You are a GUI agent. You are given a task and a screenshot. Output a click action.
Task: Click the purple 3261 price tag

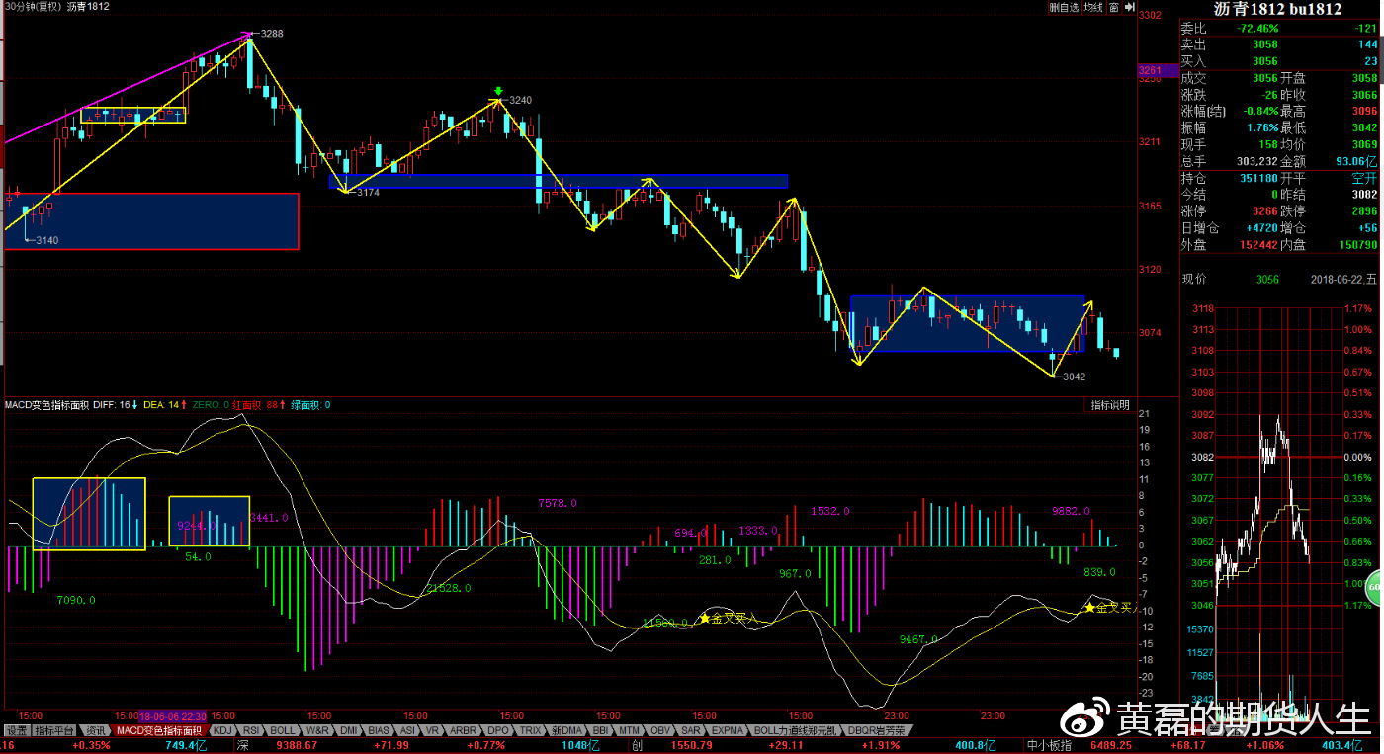[x=1151, y=70]
